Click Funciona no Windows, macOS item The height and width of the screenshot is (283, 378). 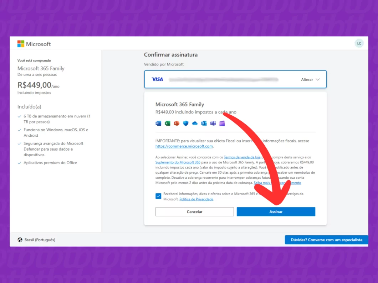coord(56,132)
